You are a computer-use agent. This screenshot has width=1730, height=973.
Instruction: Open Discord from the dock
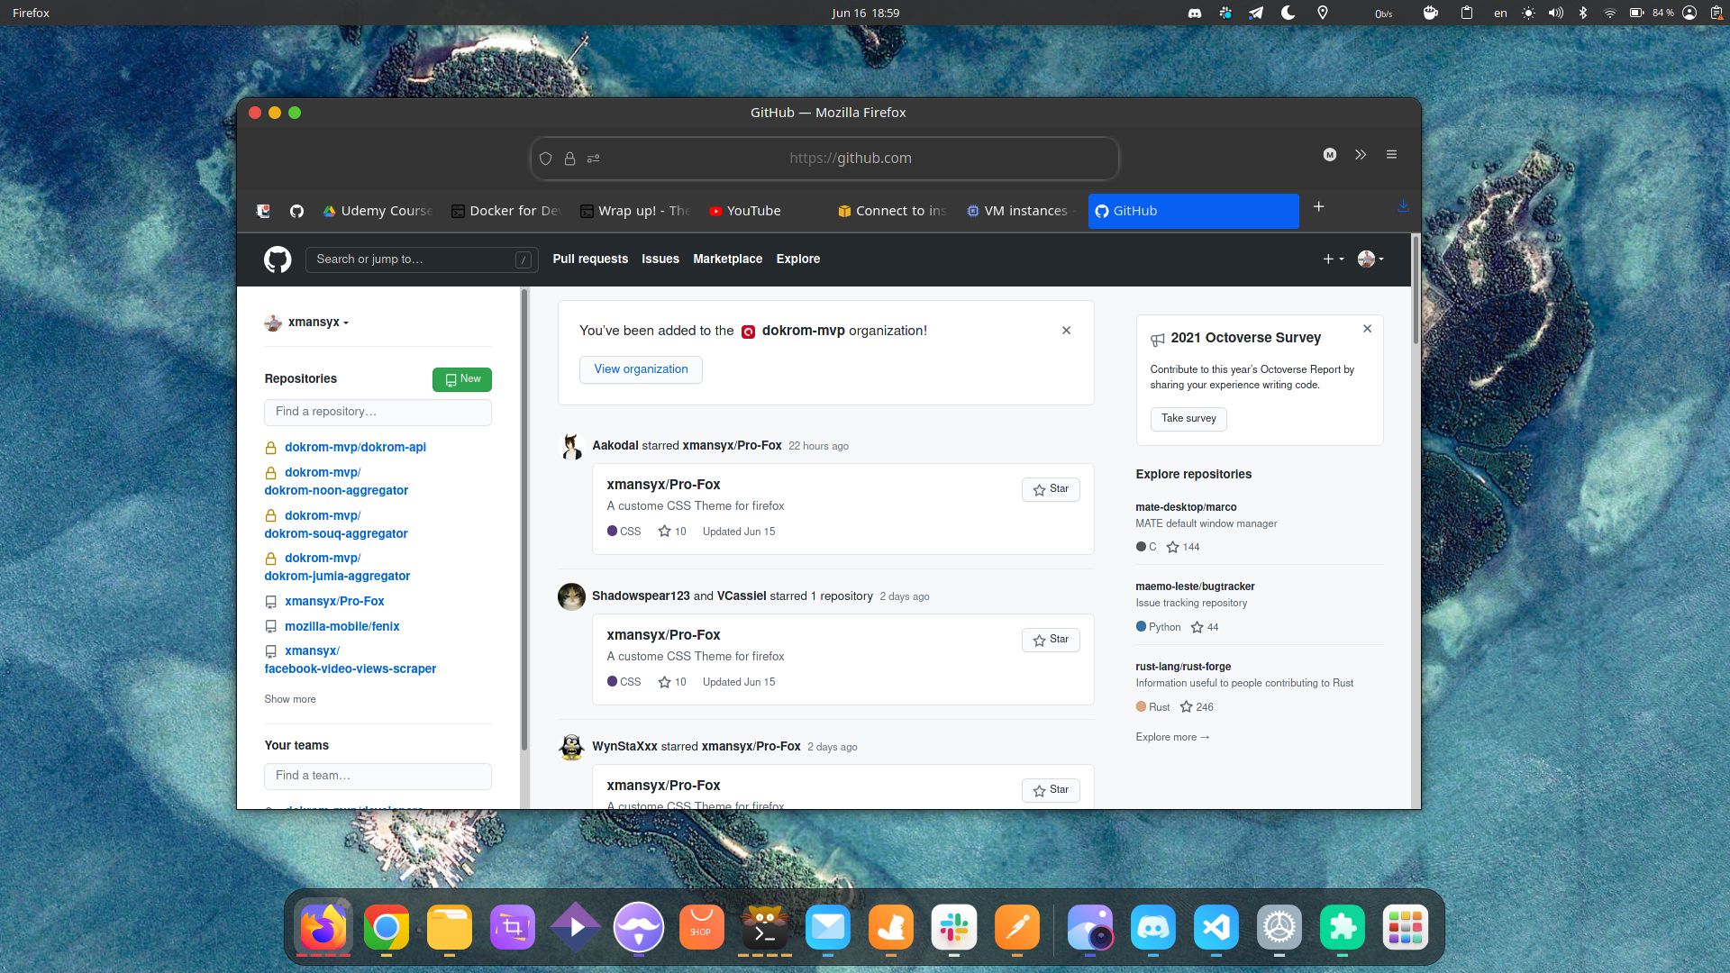(x=1153, y=927)
